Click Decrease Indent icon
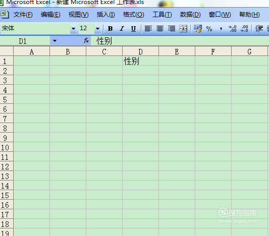 click(x=259, y=29)
